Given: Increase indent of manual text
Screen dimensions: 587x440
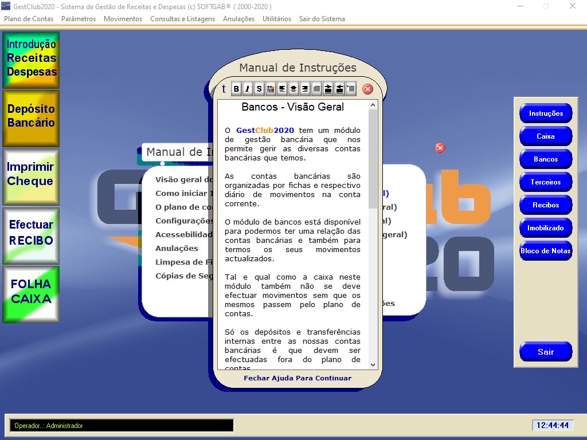Looking at the screenshot, I should 328,89.
